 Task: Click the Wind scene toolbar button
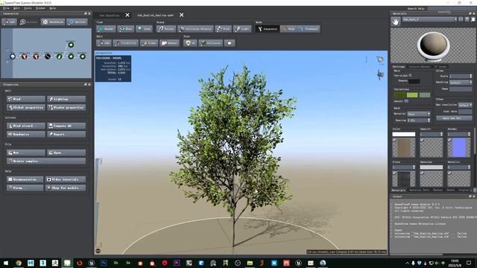(224, 29)
